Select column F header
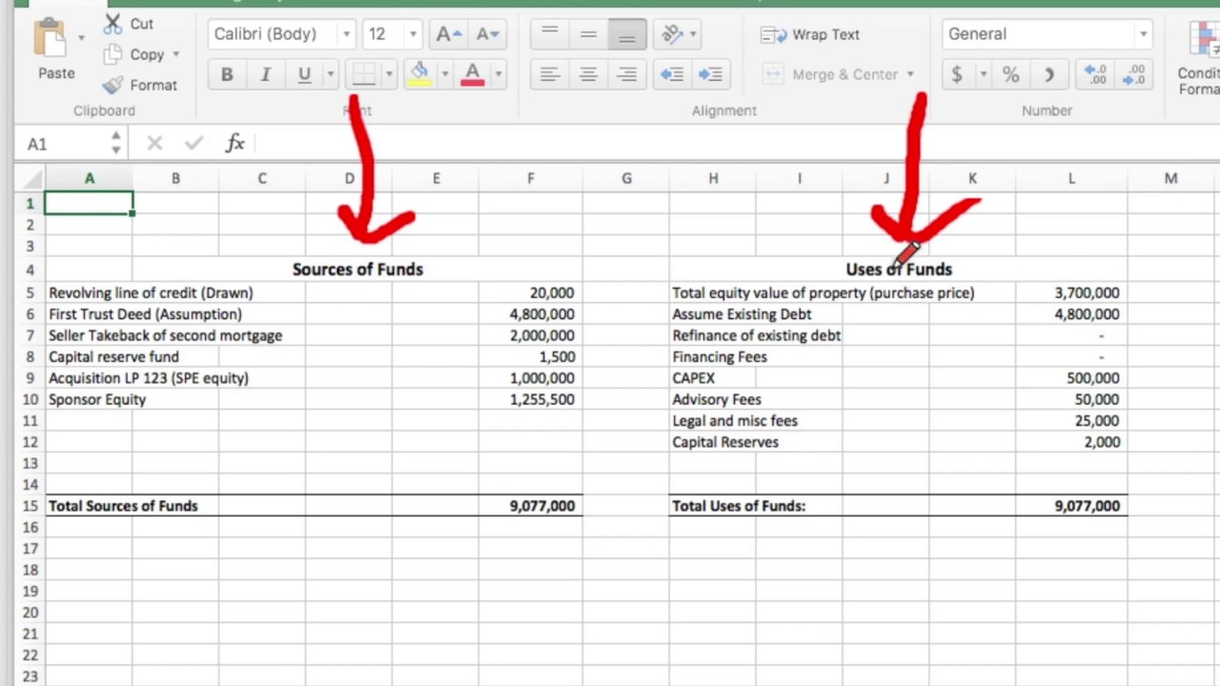 (x=530, y=178)
